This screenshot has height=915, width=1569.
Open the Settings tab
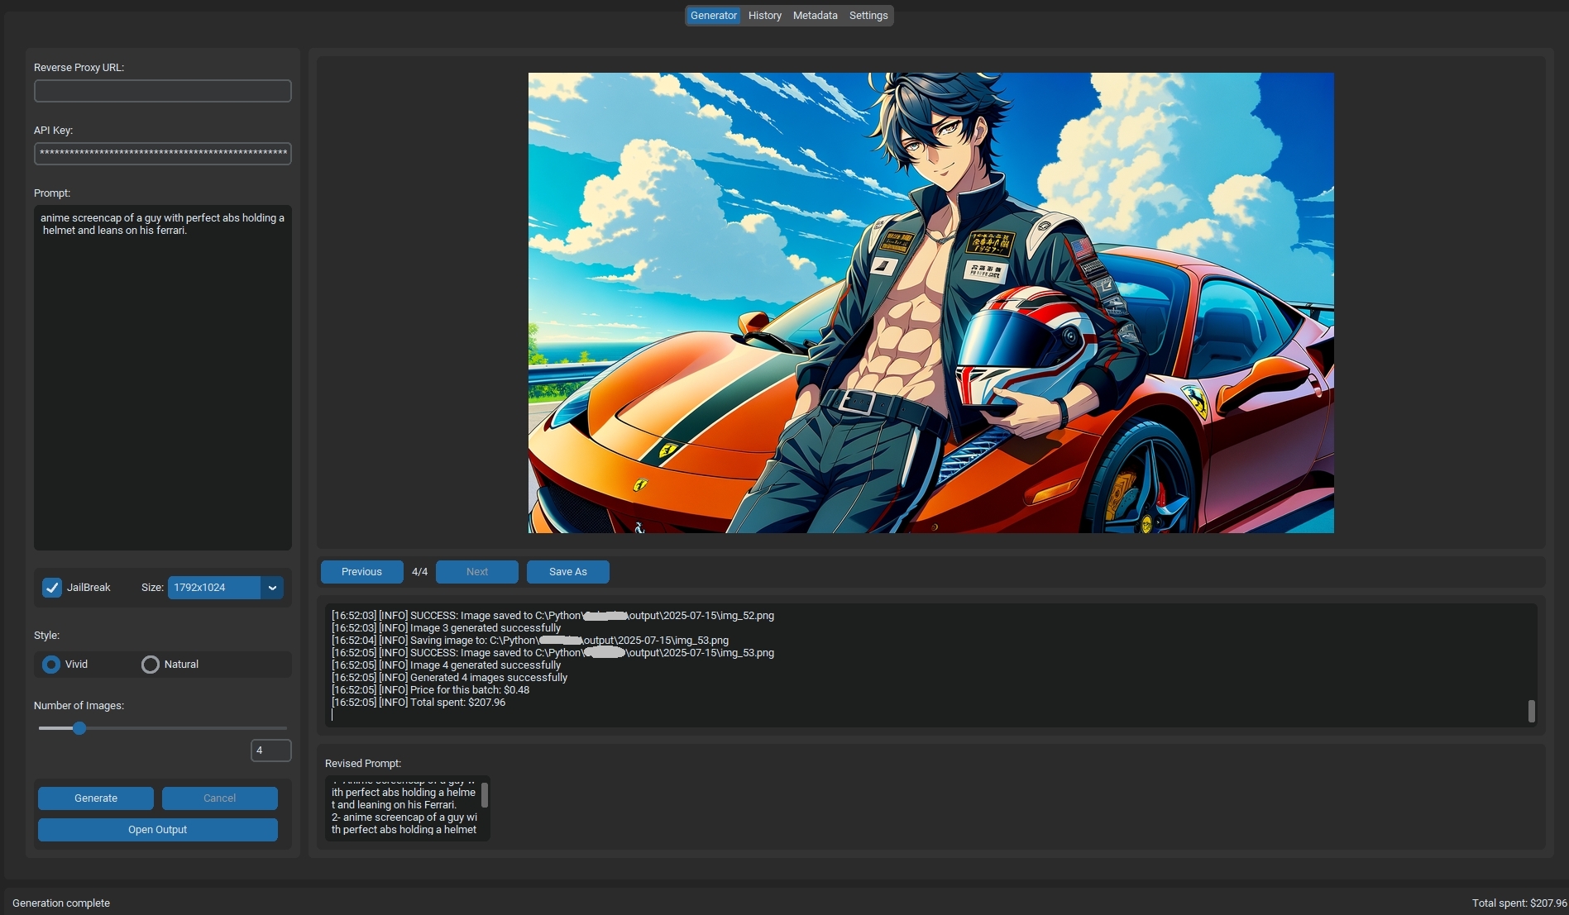tap(868, 16)
